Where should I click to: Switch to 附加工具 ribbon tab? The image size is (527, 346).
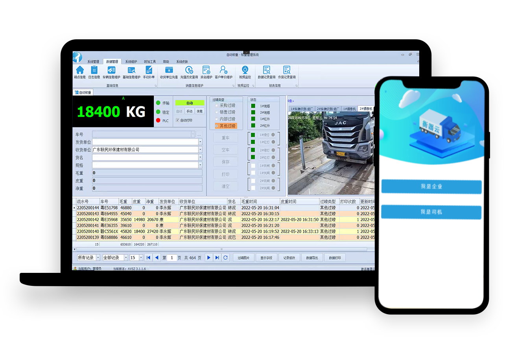pos(150,62)
